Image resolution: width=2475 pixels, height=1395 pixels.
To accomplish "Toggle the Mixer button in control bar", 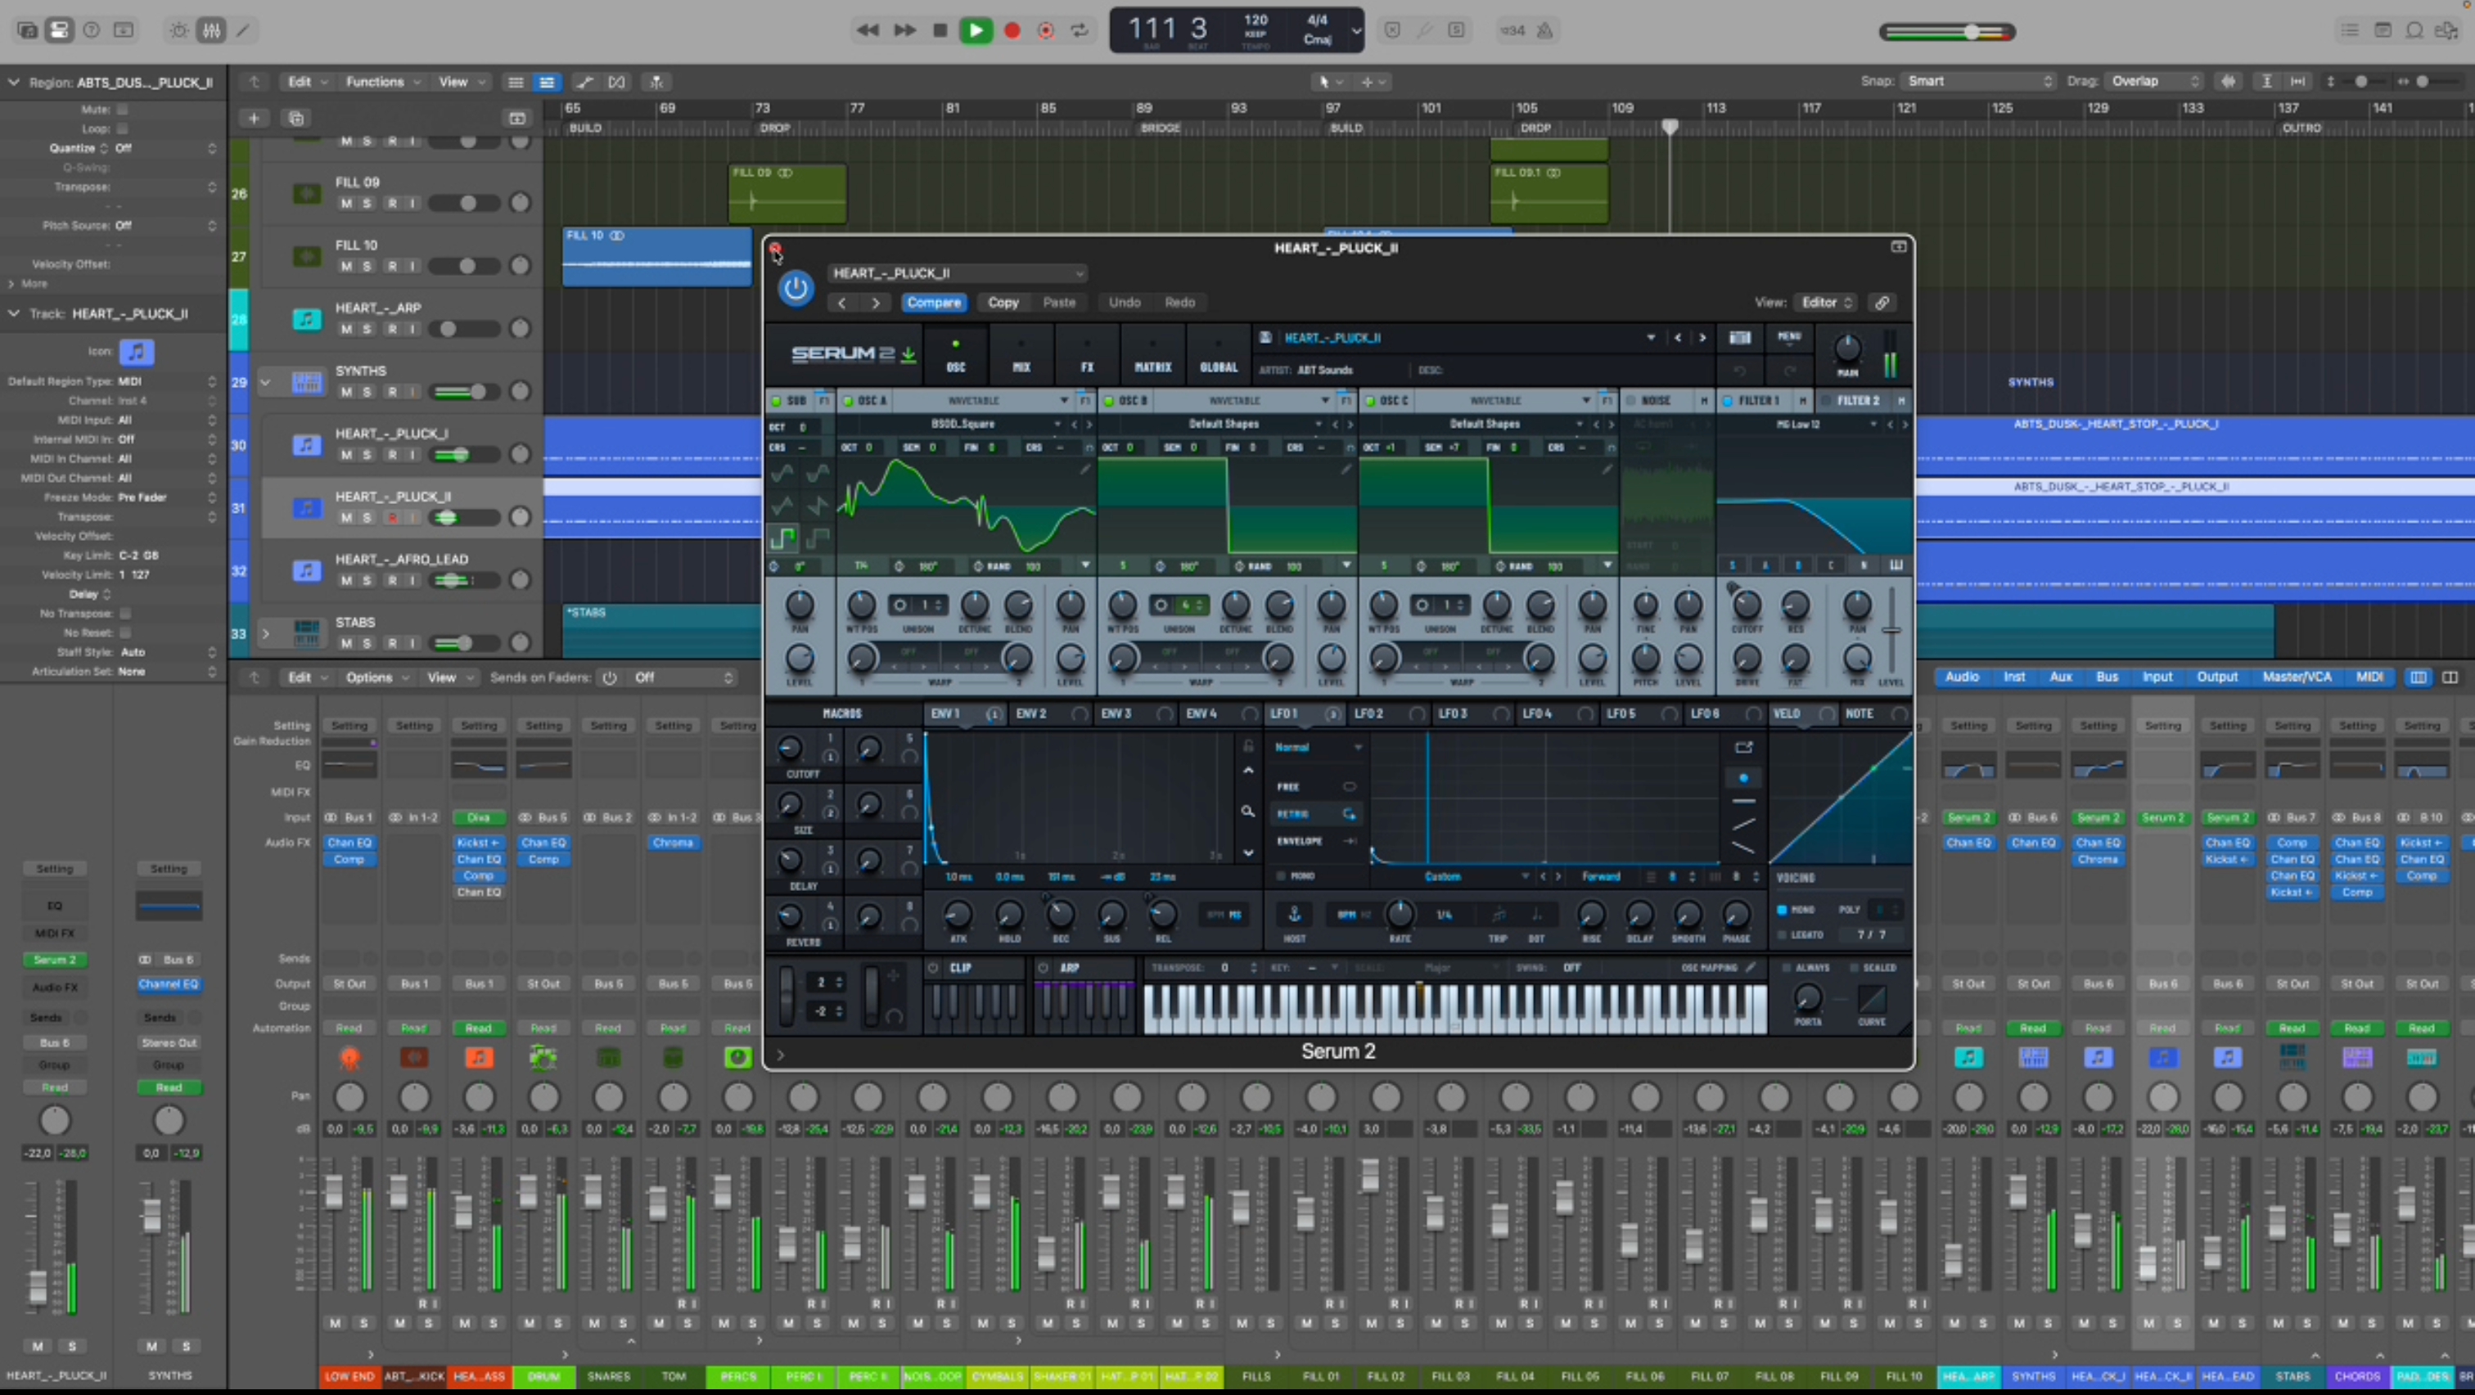I will [x=211, y=31].
